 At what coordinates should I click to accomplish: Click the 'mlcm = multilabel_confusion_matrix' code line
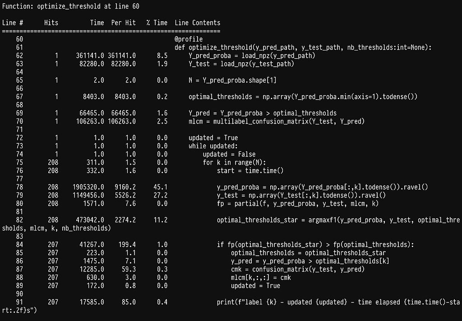pyautogui.click(x=276, y=121)
